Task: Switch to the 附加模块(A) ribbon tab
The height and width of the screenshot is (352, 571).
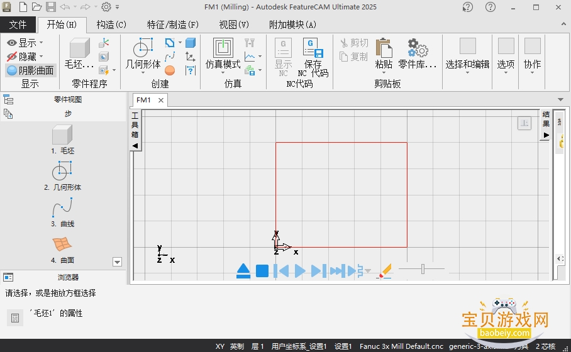Action: point(292,25)
